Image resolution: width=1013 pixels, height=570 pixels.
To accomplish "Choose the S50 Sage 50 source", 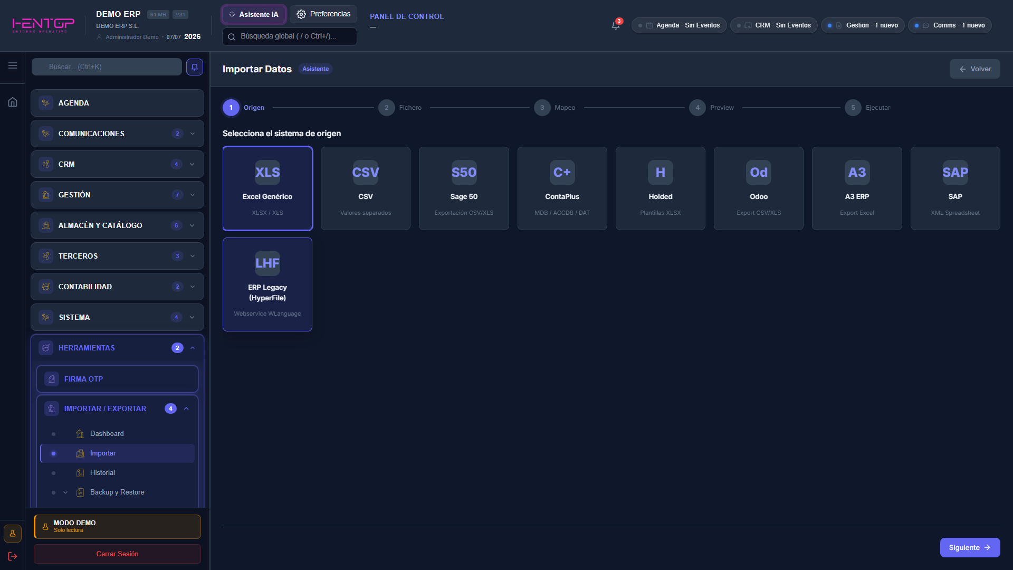I will tap(464, 188).
